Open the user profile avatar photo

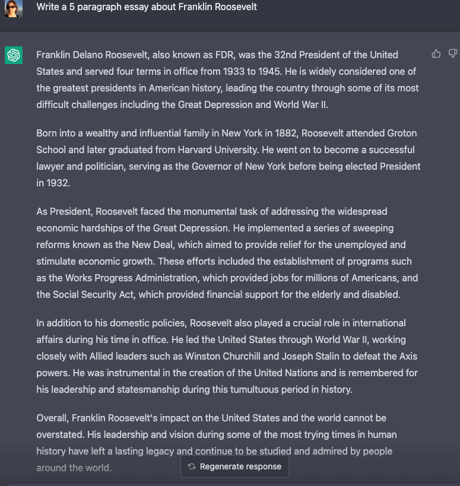14,8
